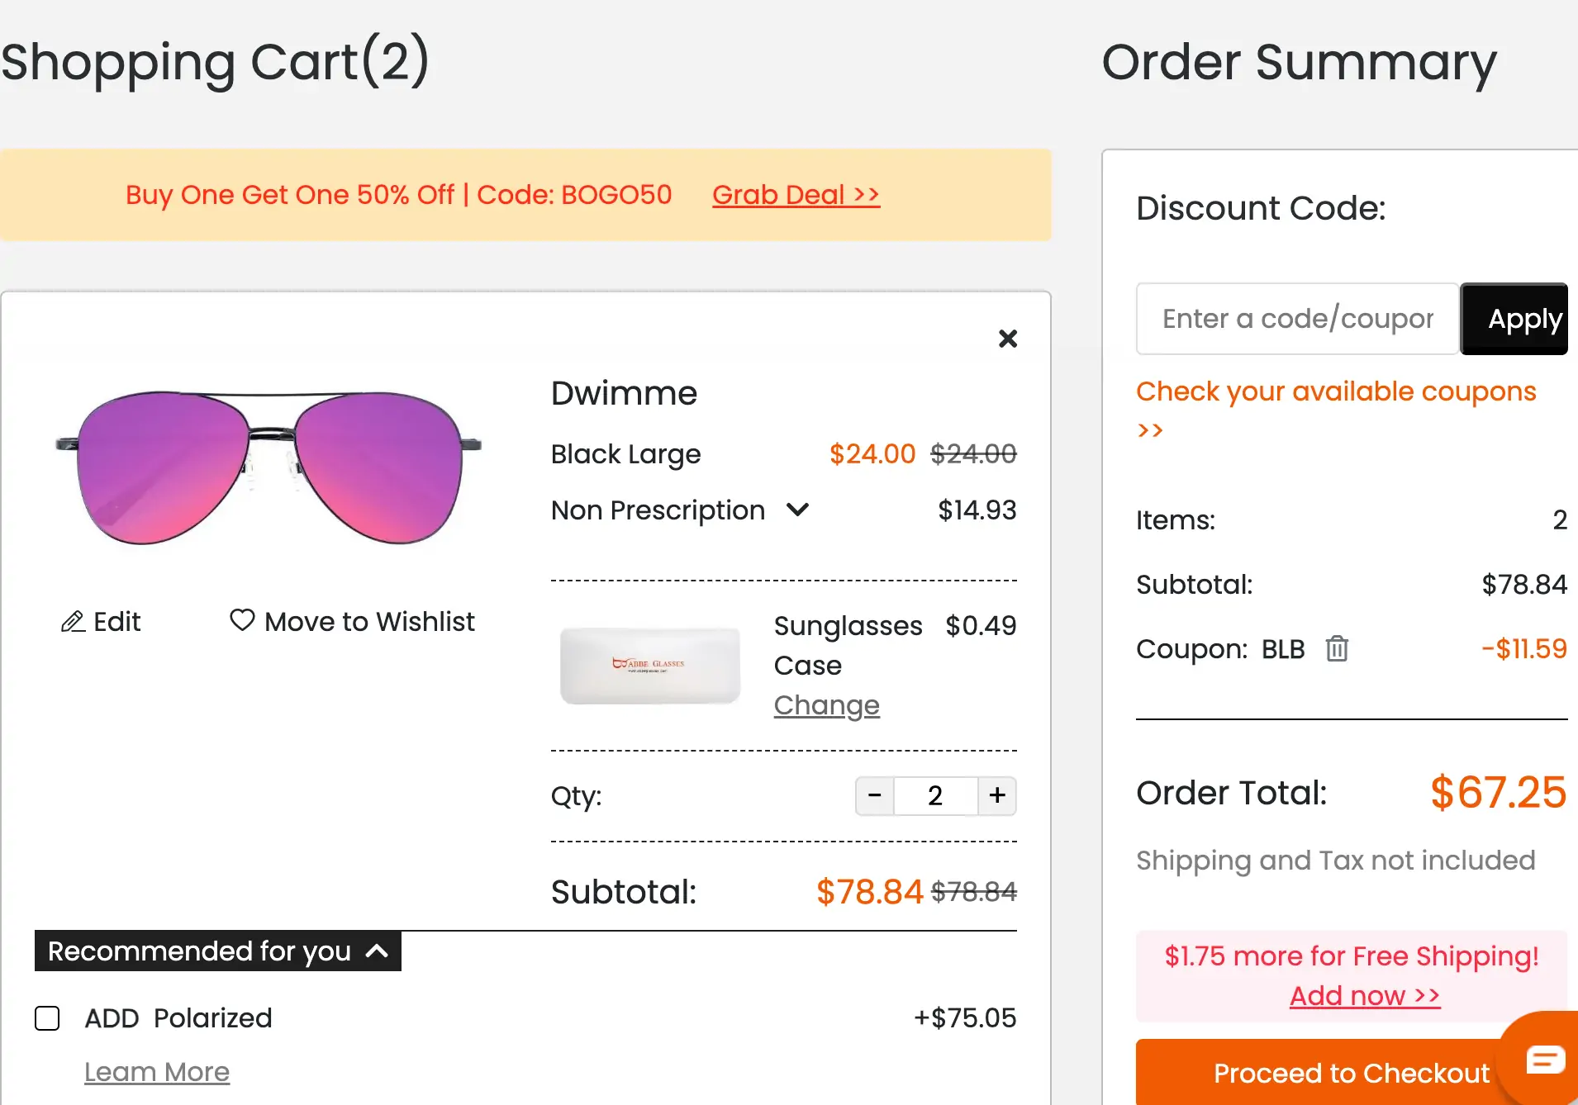Decrease quantity with minus button

click(x=875, y=796)
